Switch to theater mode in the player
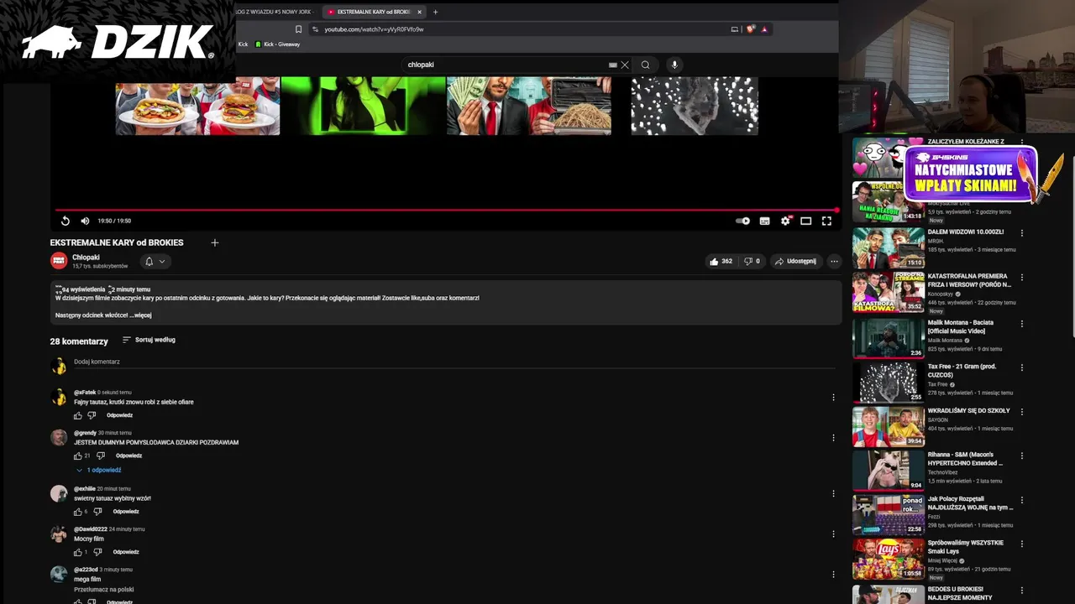This screenshot has width=1075, height=604. click(x=805, y=221)
